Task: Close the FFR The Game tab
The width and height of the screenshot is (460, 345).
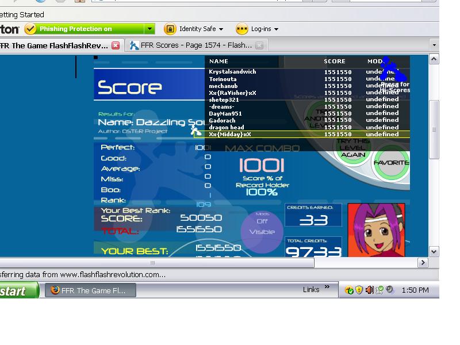Action: [x=116, y=45]
